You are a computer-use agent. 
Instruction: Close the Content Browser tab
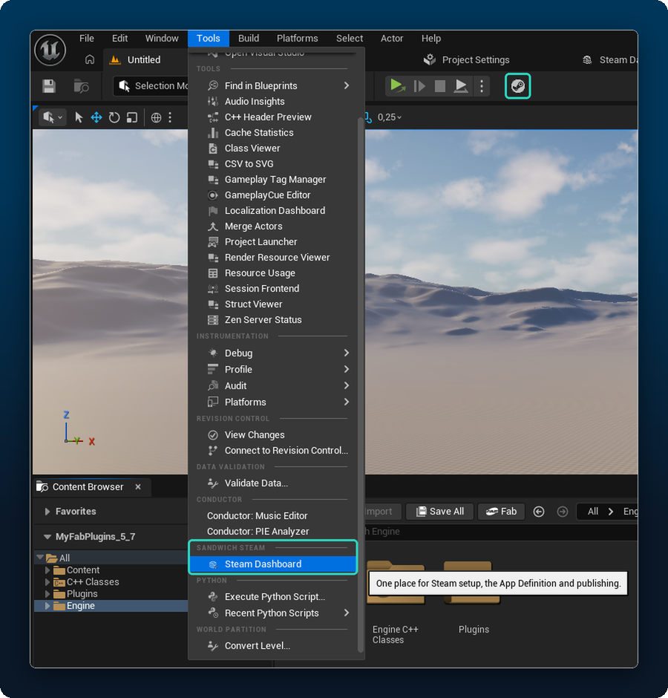pyautogui.click(x=138, y=486)
